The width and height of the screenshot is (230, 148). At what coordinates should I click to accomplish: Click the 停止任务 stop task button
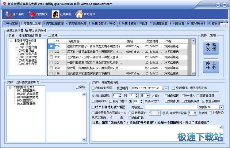coord(210,66)
